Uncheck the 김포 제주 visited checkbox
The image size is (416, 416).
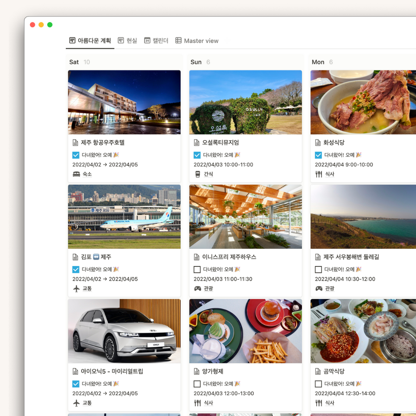[75, 269]
